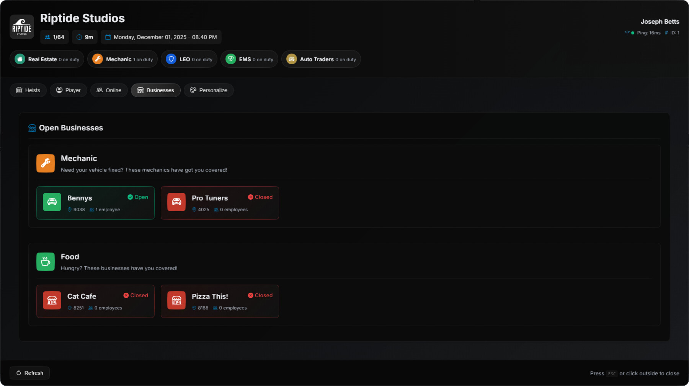689x386 pixels.
Task: Click the Bennys location pin icon
Action: (x=70, y=210)
